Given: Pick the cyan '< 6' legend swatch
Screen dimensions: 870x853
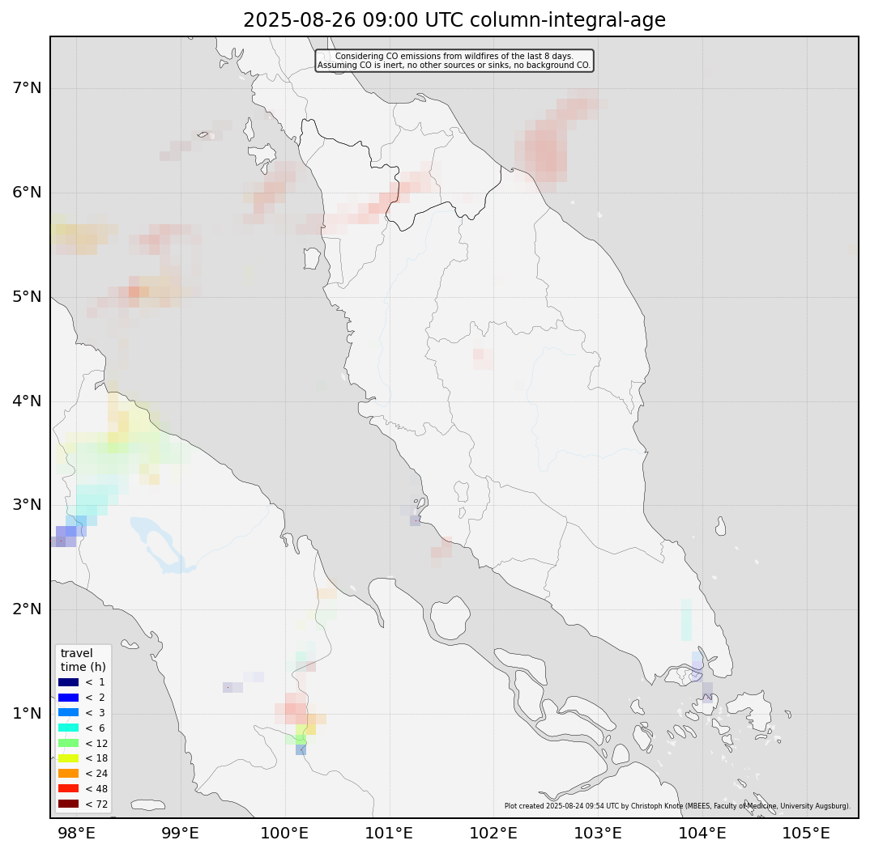Looking at the screenshot, I should (x=68, y=728).
